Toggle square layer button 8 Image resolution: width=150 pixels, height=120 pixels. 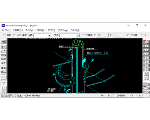coord(148,42)
